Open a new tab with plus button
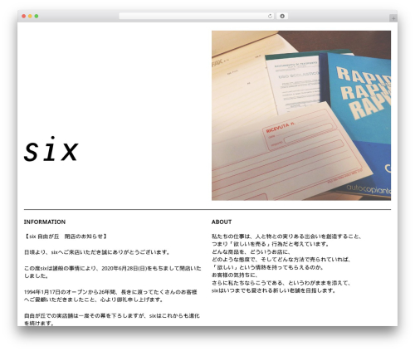415x351 pixels. [x=393, y=18]
